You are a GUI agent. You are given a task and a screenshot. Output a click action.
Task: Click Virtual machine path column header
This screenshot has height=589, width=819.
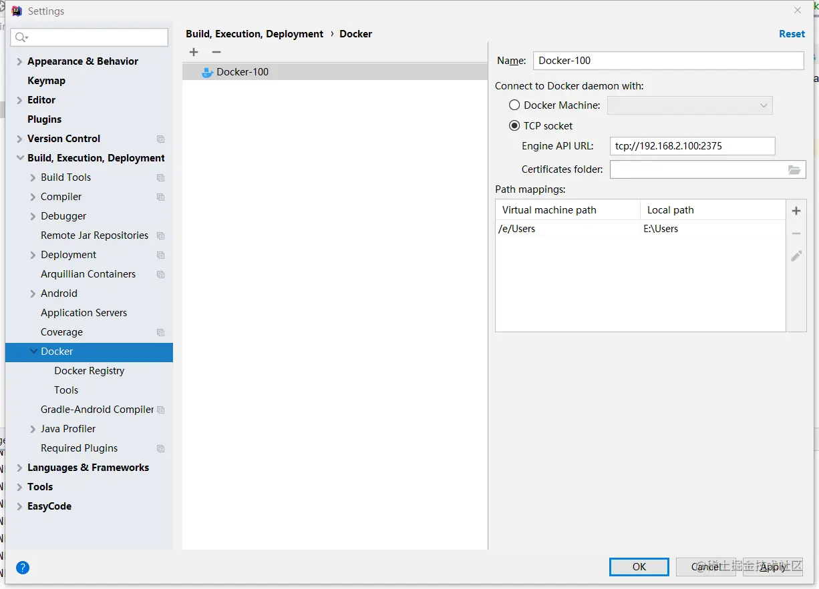(568, 210)
